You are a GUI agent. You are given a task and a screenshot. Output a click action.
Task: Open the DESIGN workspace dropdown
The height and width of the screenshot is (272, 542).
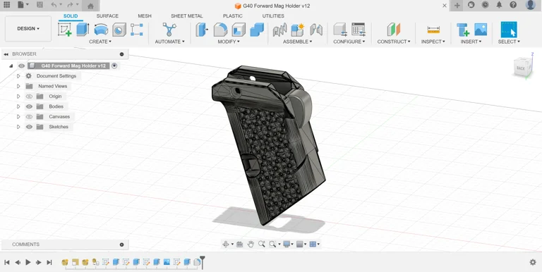coord(28,29)
